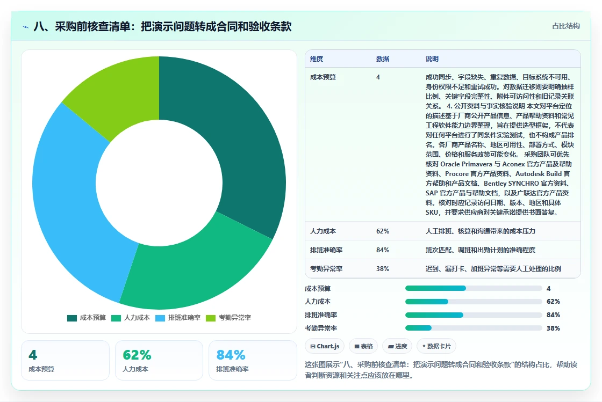The width and height of the screenshot is (602, 402).
Task: Toggle the 人力成本 legend entry
Action: pyautogui.click(x=131, y=318)
